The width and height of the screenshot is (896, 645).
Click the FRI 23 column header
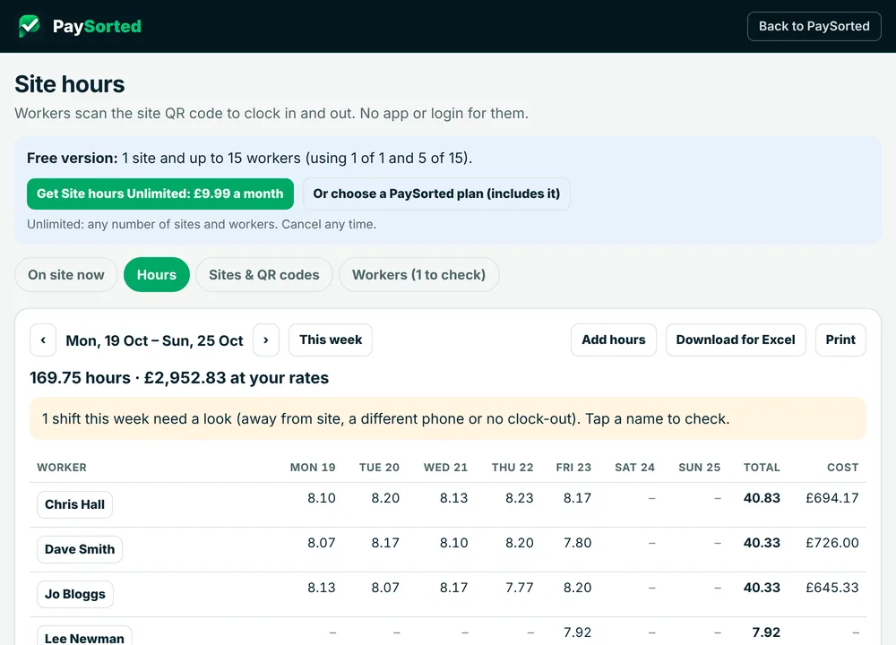point(573,468)
